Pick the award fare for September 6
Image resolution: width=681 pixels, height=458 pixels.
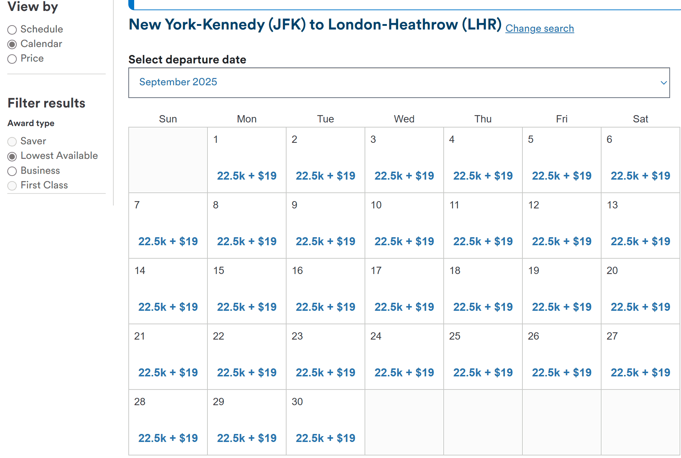pyautogui.click(x=640, y=176)
